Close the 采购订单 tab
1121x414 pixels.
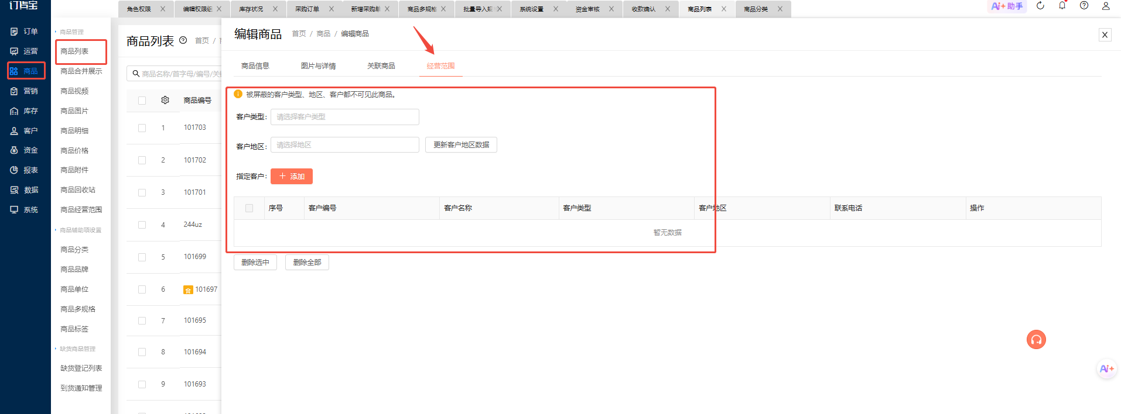pyautogui.click(x=331, y=9)
